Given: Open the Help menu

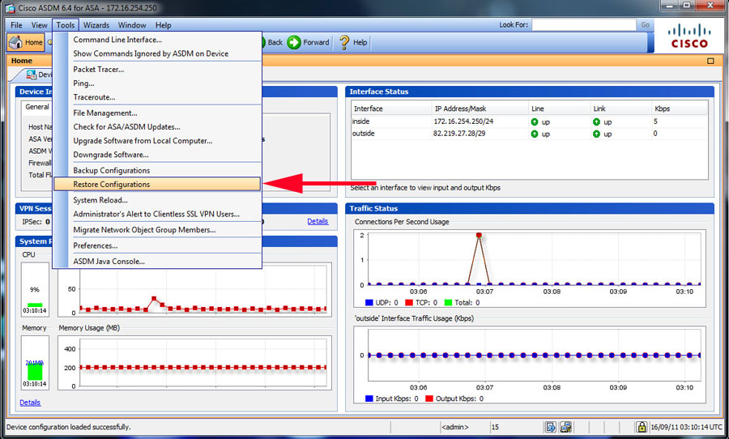Looking at the screenshot, I should pyautogui.click(x=163, y=25).
